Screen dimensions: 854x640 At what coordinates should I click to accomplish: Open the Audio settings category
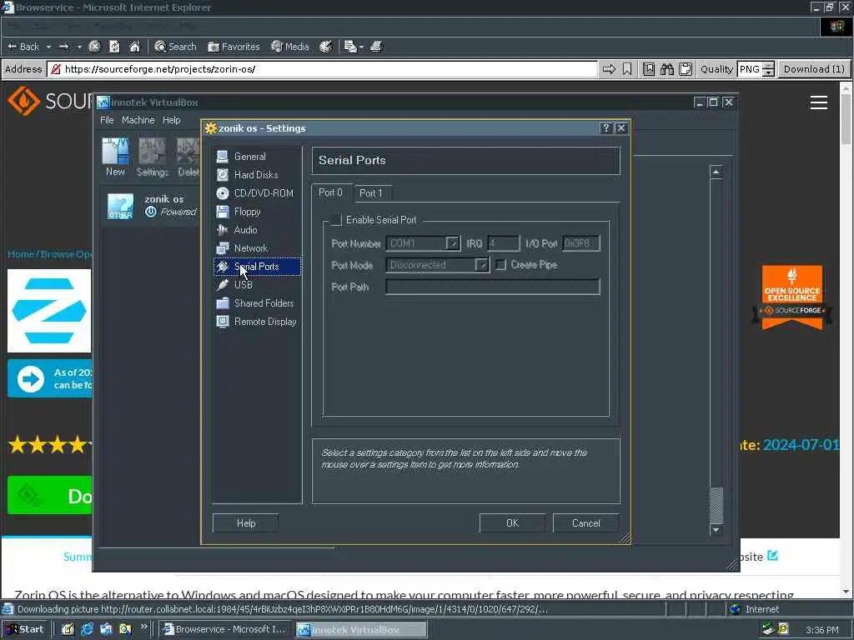click(x=245, y=230)
